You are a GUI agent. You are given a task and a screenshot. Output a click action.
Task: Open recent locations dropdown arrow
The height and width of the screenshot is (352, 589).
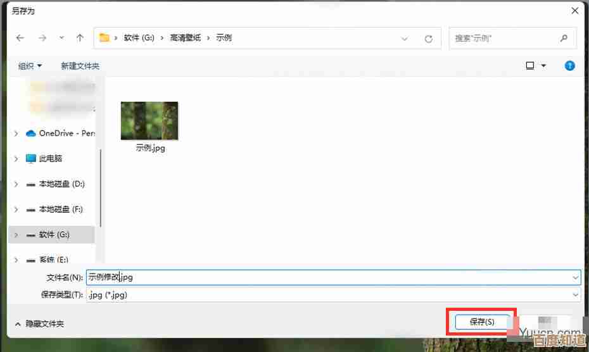[61, 38]
